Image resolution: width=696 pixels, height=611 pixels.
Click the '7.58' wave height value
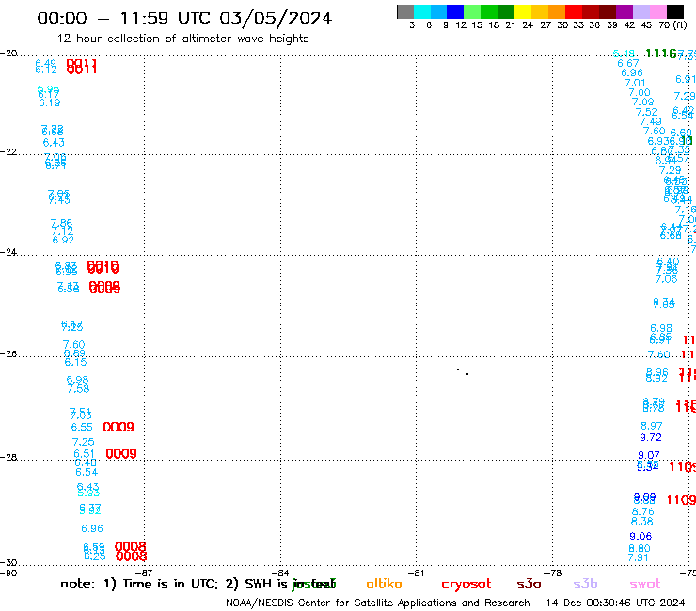(x=79, y=389)
